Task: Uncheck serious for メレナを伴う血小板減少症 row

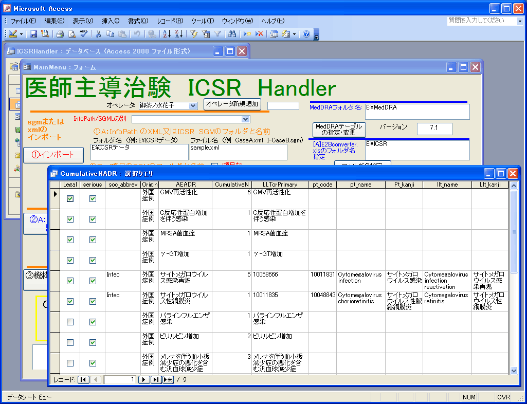Action: [93, 363]
